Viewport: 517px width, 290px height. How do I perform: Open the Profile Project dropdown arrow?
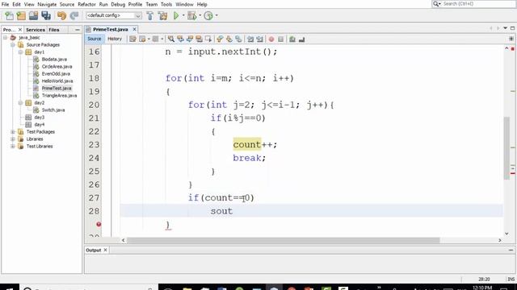click(216, 15)
